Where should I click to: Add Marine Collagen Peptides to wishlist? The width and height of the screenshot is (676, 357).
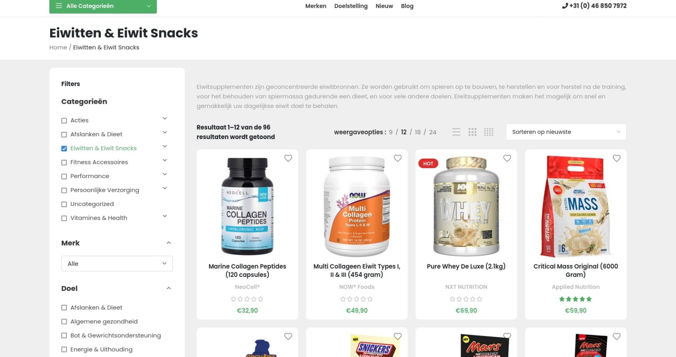288,158
